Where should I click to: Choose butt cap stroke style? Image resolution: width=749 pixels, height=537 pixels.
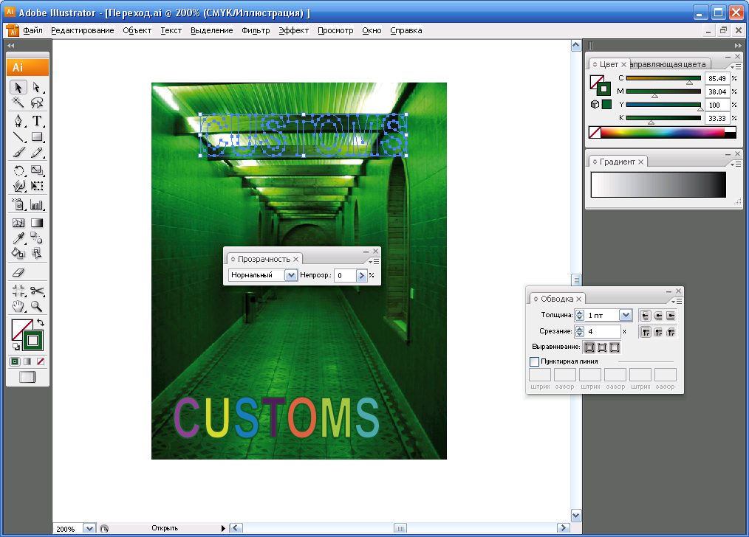tap(646, 316)
